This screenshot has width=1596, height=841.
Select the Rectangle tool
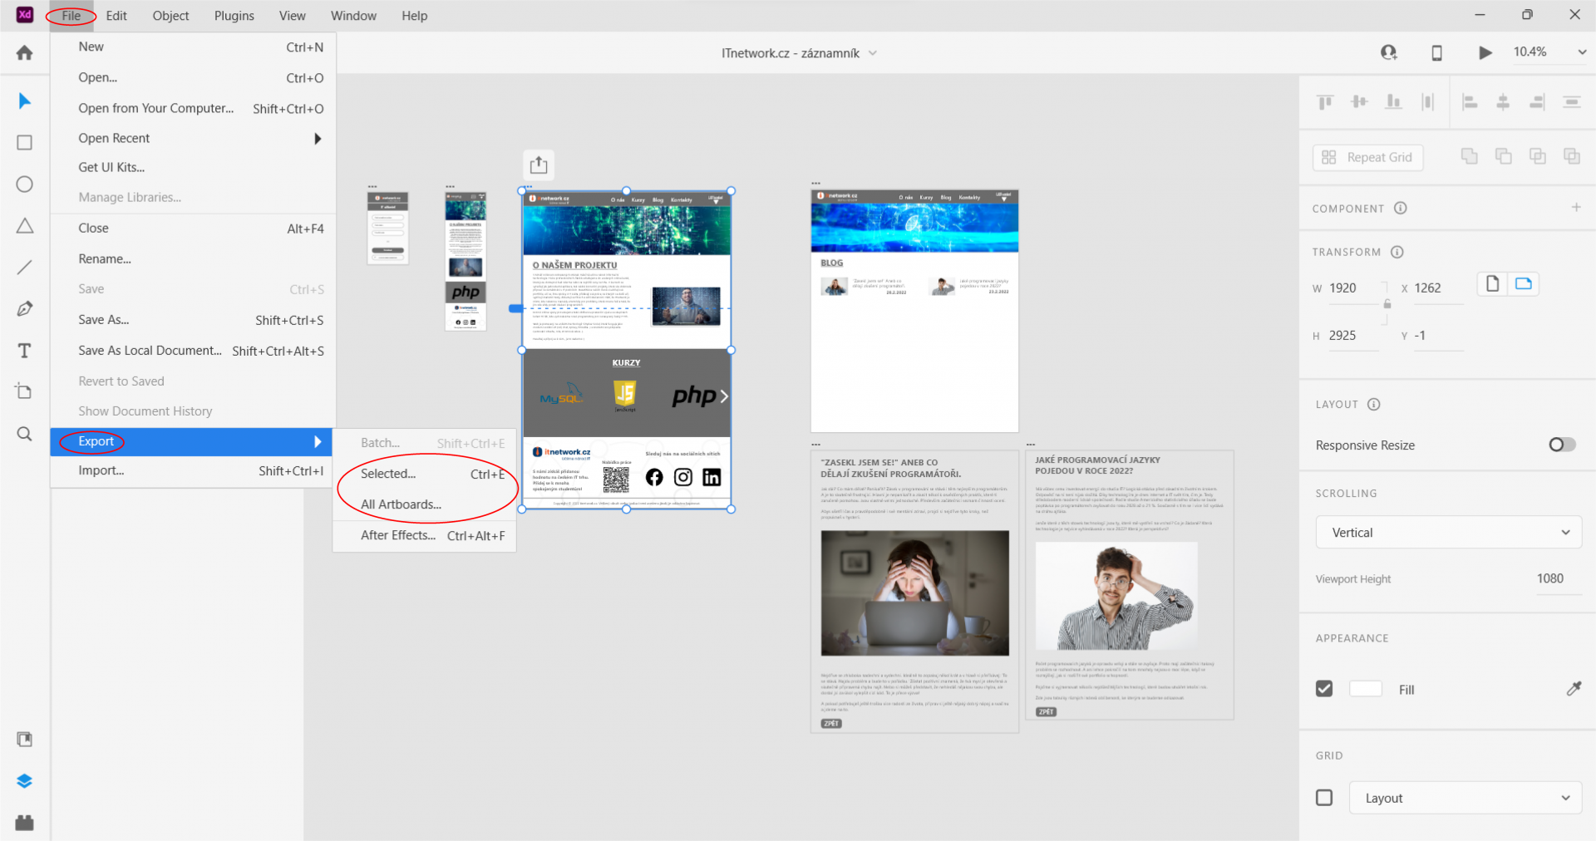pos(24,142)
